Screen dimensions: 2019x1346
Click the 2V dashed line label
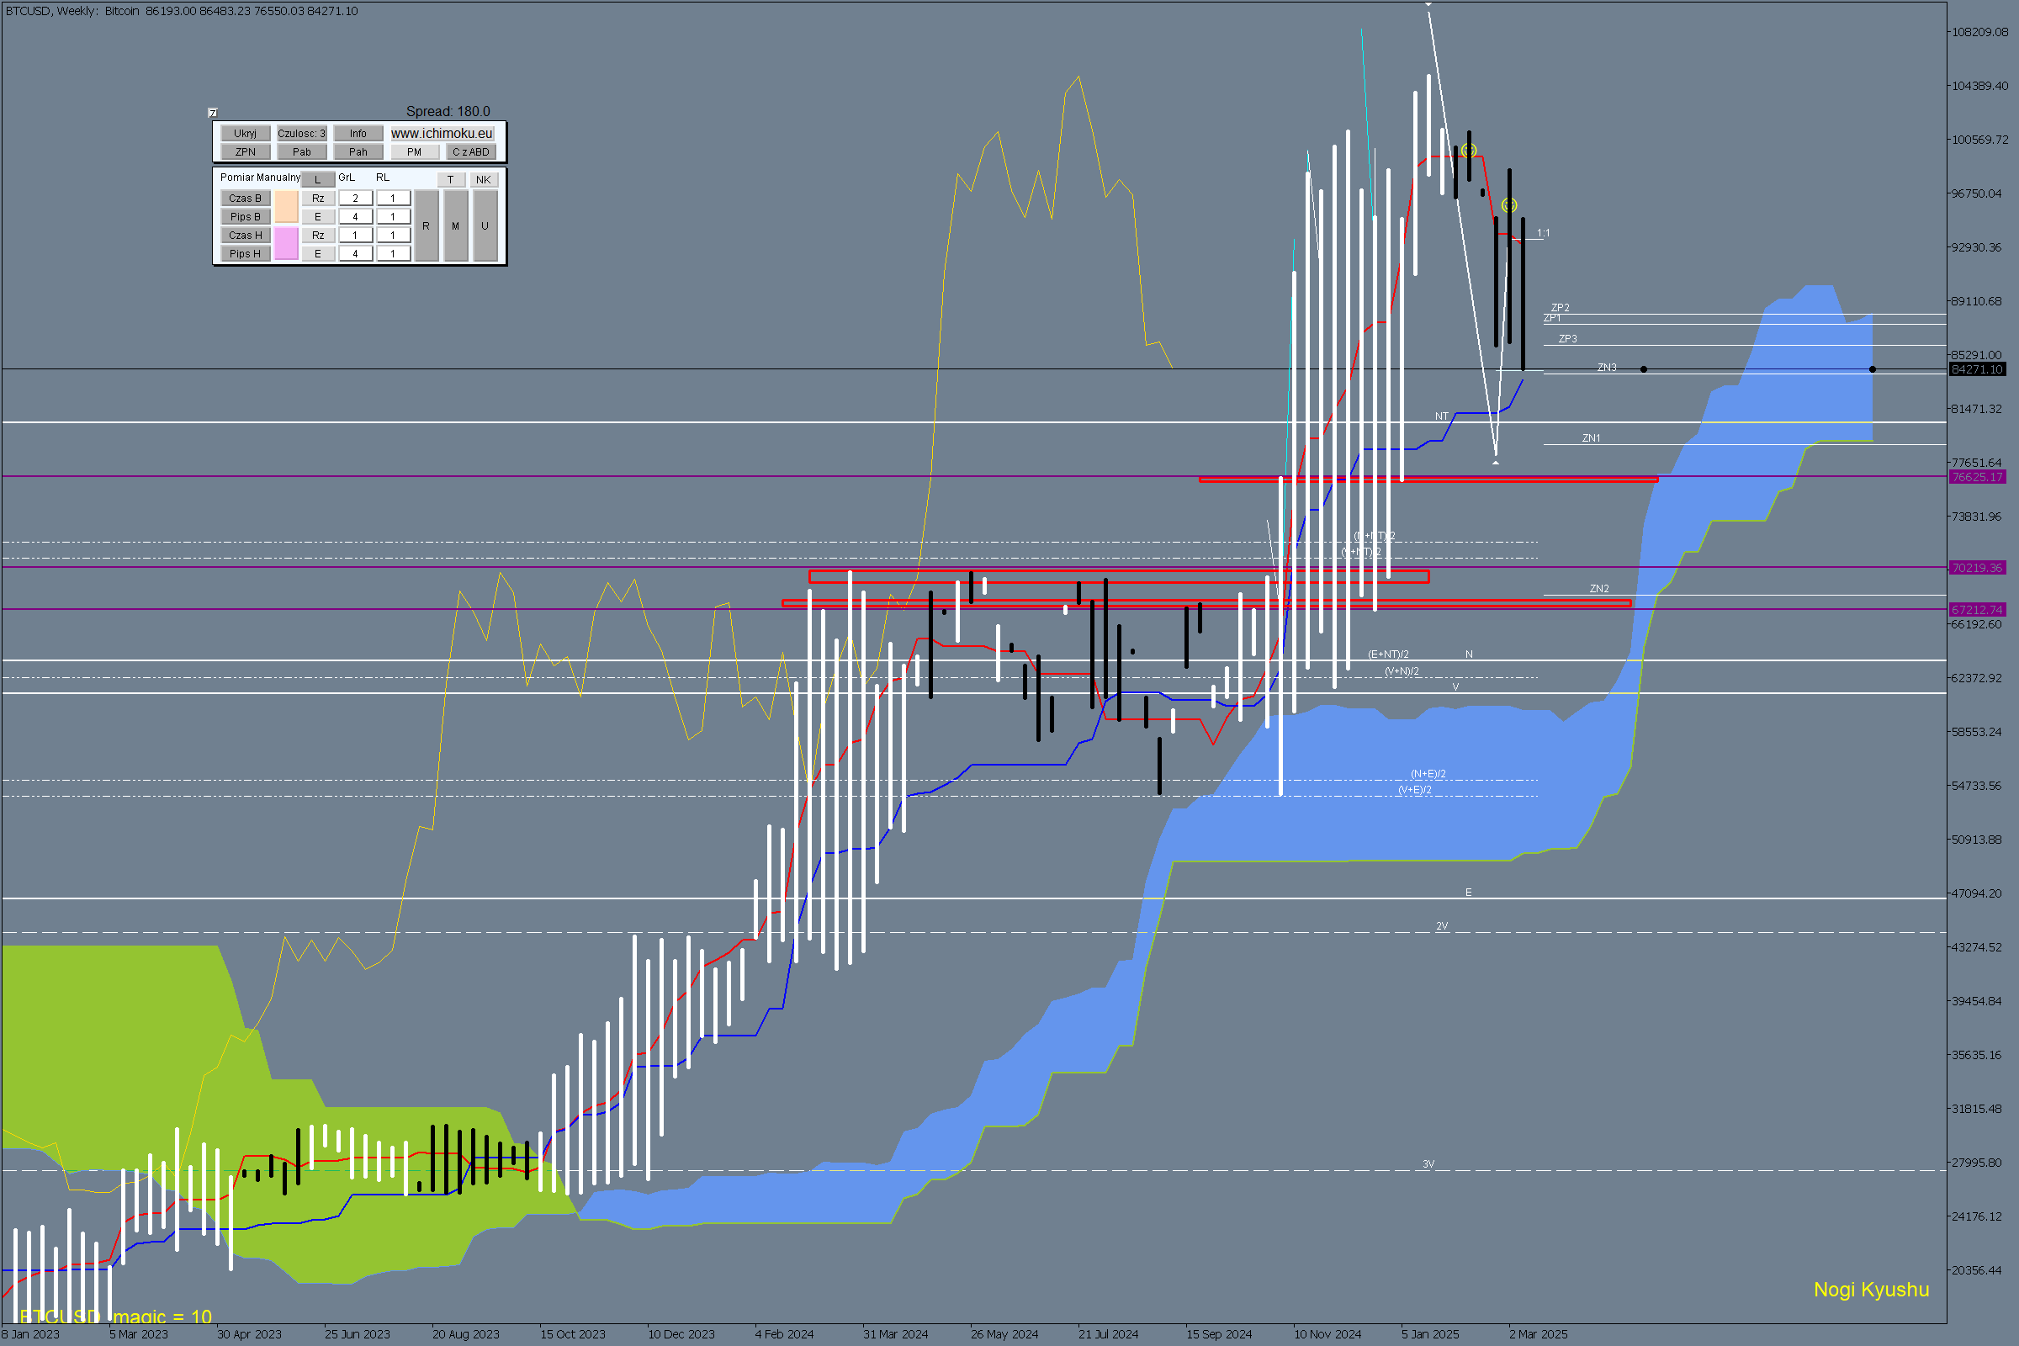pos(1442,926)
